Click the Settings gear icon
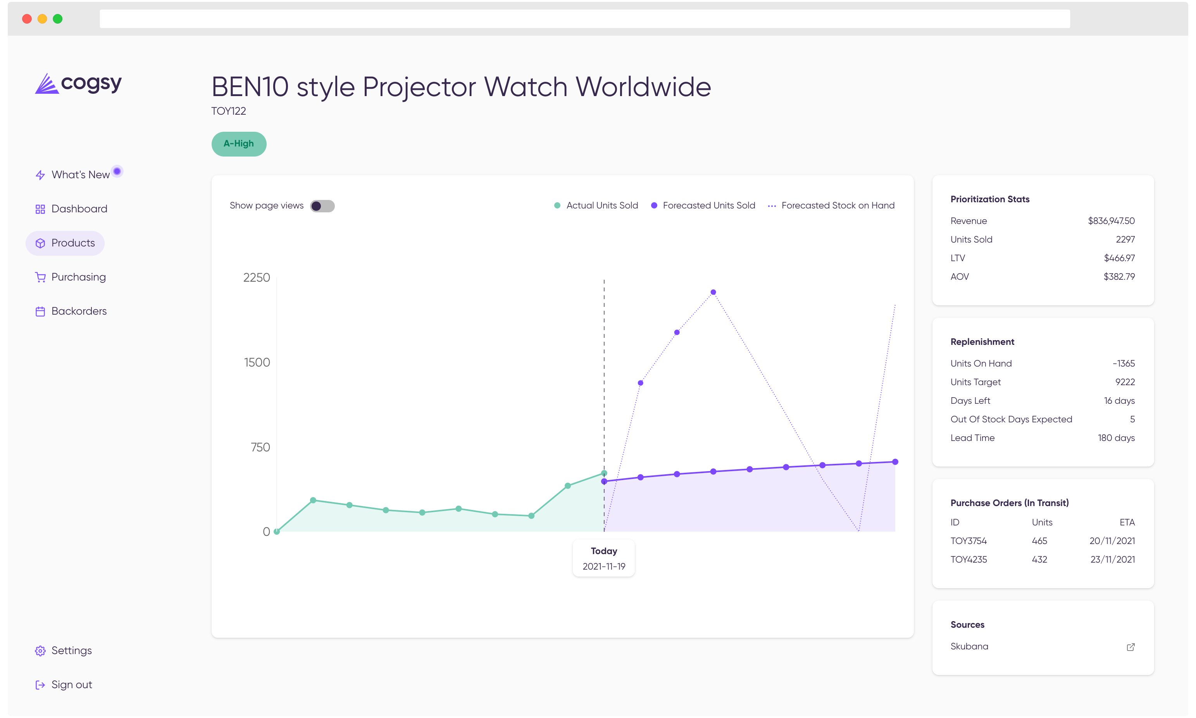The image size is (1196, 718). pyautogui.click(x=40, y=651)
